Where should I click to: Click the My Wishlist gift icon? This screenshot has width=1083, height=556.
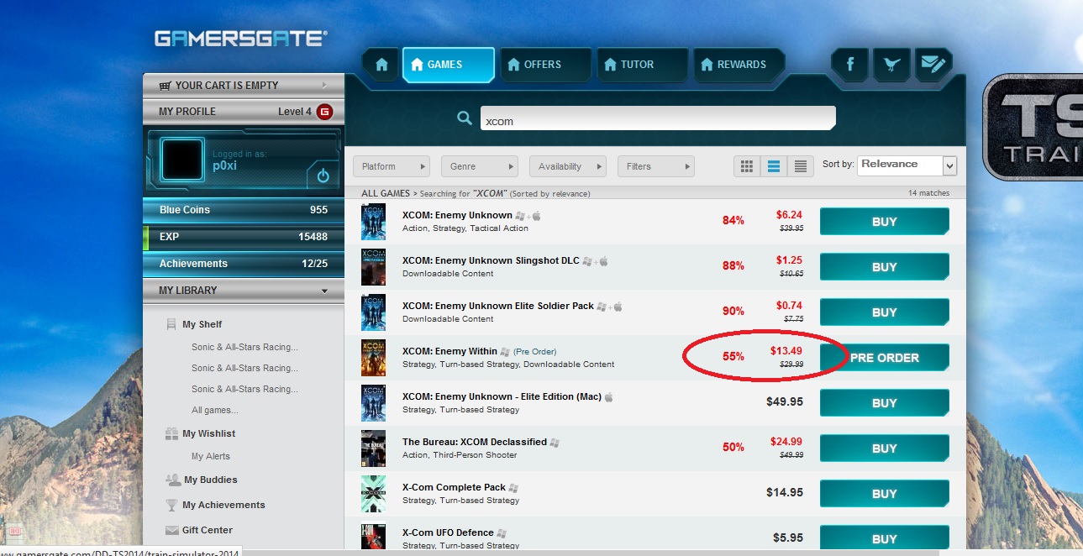[x=171, y=433]
